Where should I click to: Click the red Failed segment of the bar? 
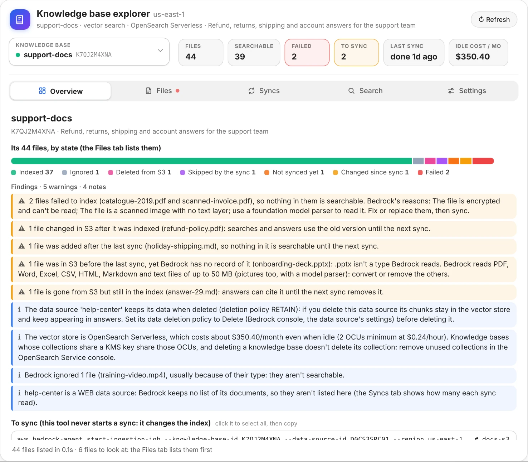pos(483,161)
